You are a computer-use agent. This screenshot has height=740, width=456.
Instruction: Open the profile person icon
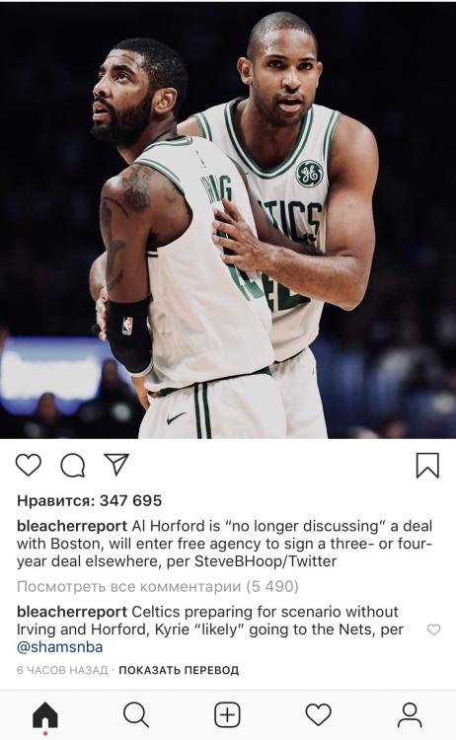click(410, 715)
